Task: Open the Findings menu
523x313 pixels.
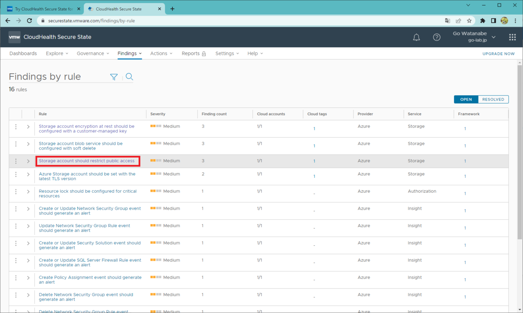Action: pyautogui.click(x=129, y=53)
